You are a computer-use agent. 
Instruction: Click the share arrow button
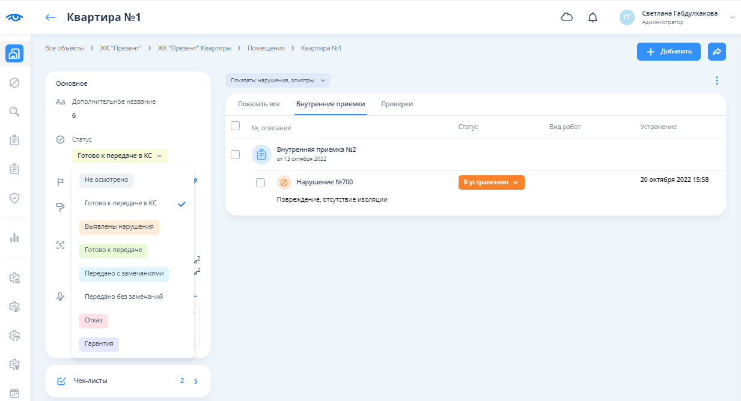[716, 52]
